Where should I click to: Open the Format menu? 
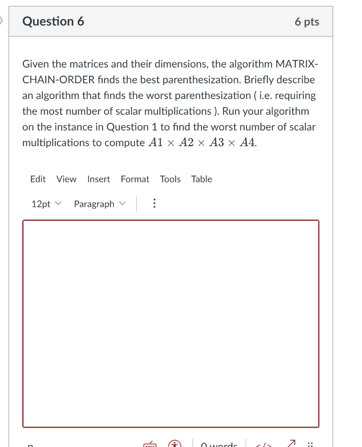tap(135, 179)
